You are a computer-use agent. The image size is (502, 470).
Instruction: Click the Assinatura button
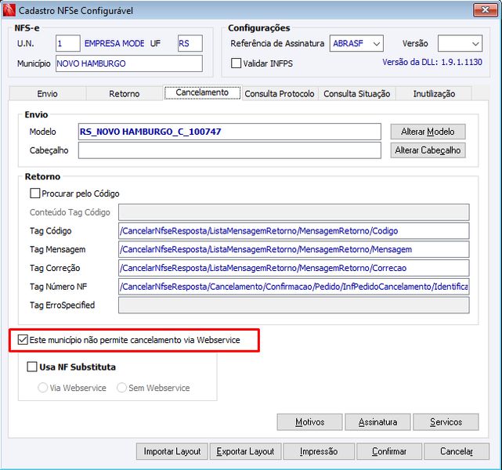click(x=377, y=422)
